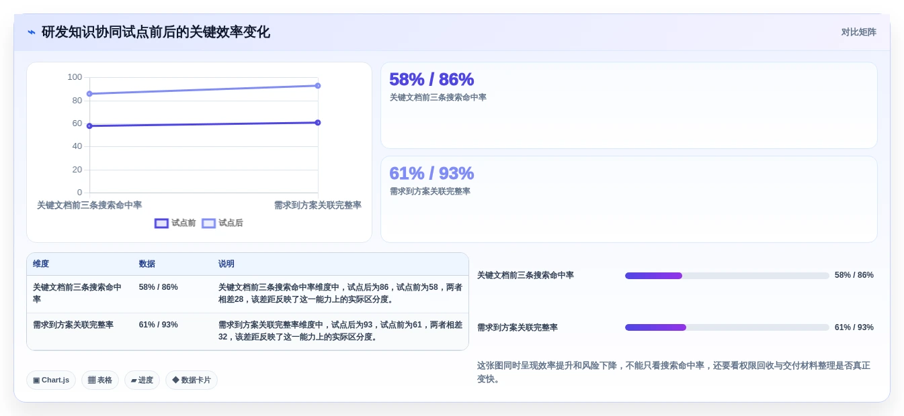
Task: Click the 数据 column header
Action: [x=147, y=264]
